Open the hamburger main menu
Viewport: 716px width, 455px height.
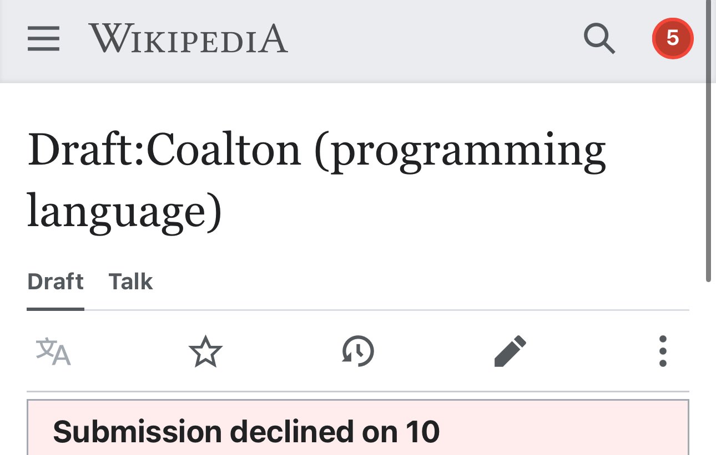point(43,39)
